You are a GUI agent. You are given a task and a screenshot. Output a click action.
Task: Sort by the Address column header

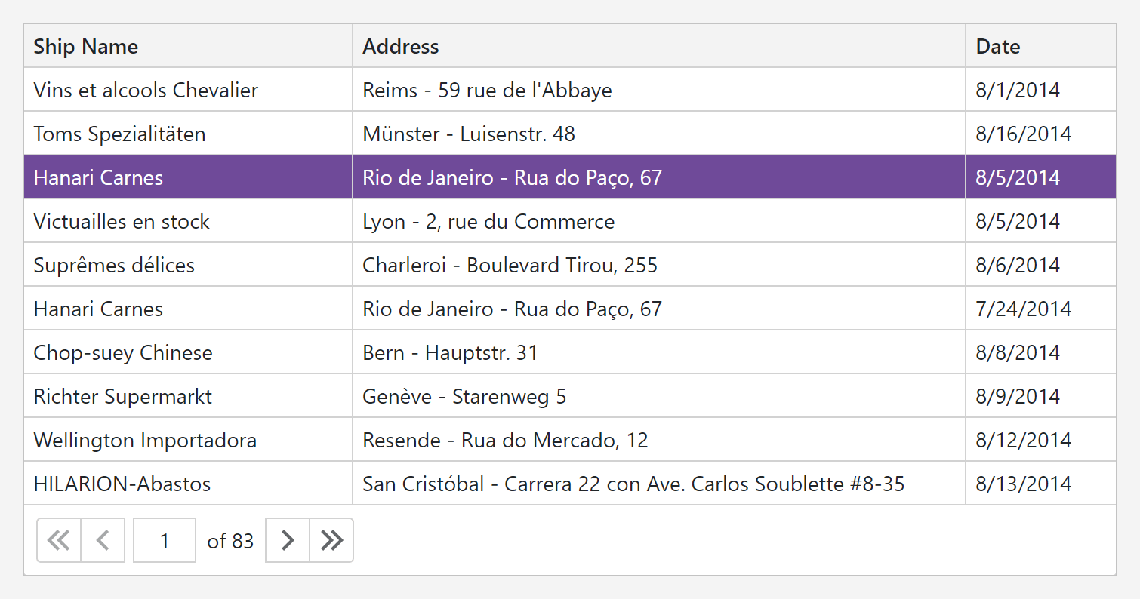click(401, 46)
